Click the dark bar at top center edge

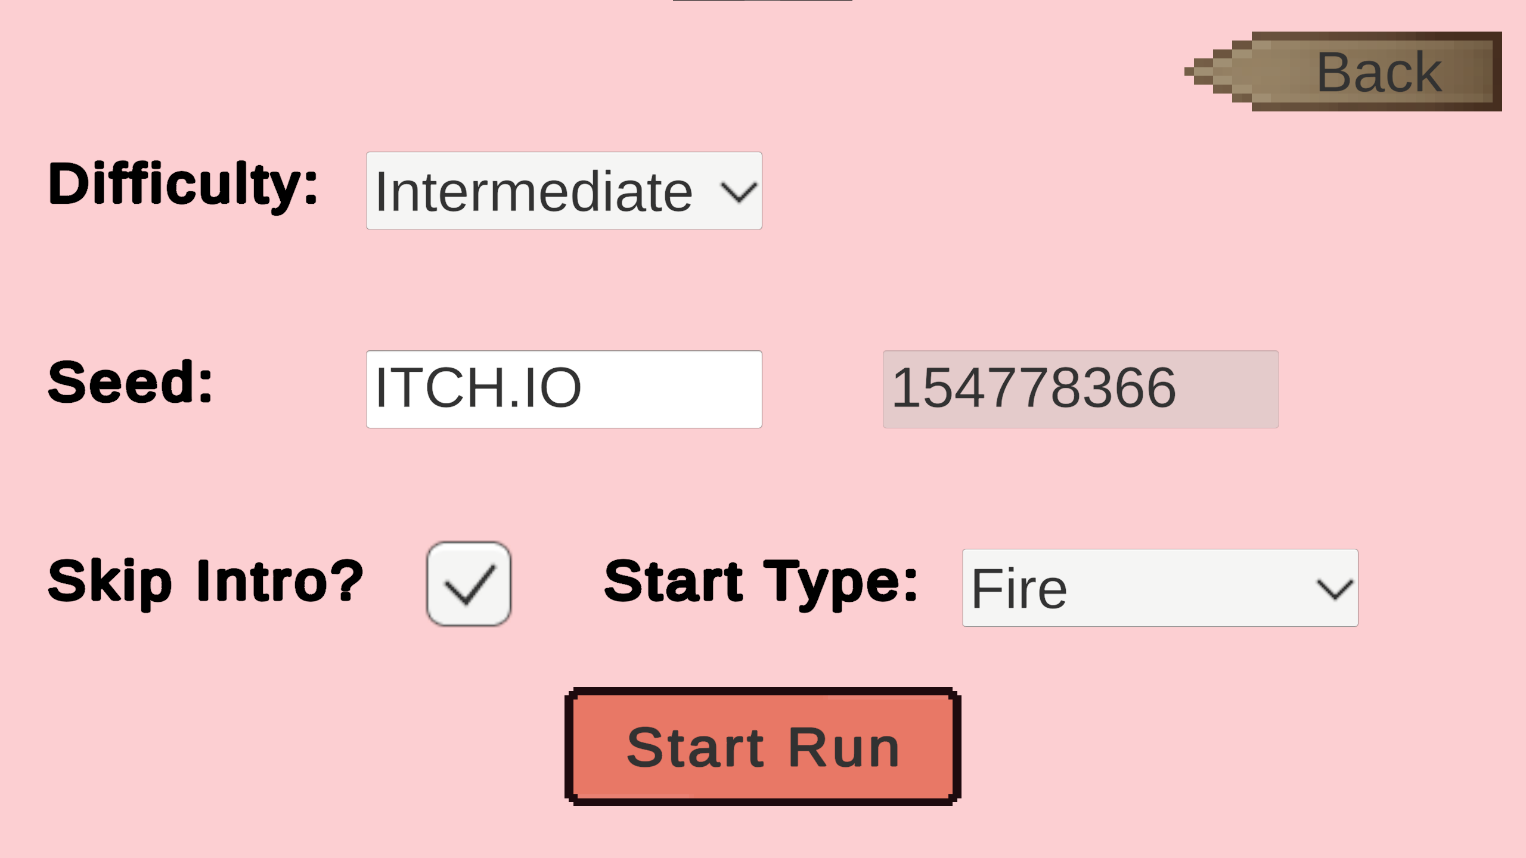[762, 1]
